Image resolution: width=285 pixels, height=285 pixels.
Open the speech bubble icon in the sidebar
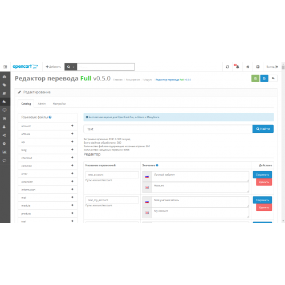pos(5,161)
